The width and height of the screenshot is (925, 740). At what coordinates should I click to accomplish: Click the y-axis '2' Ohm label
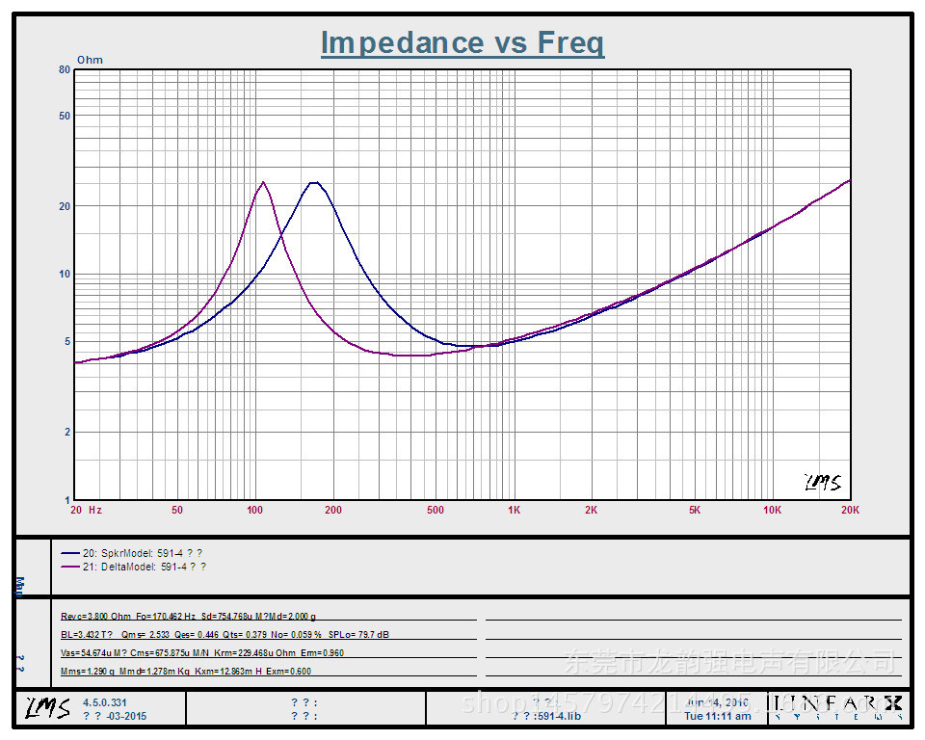click(67, 432)
